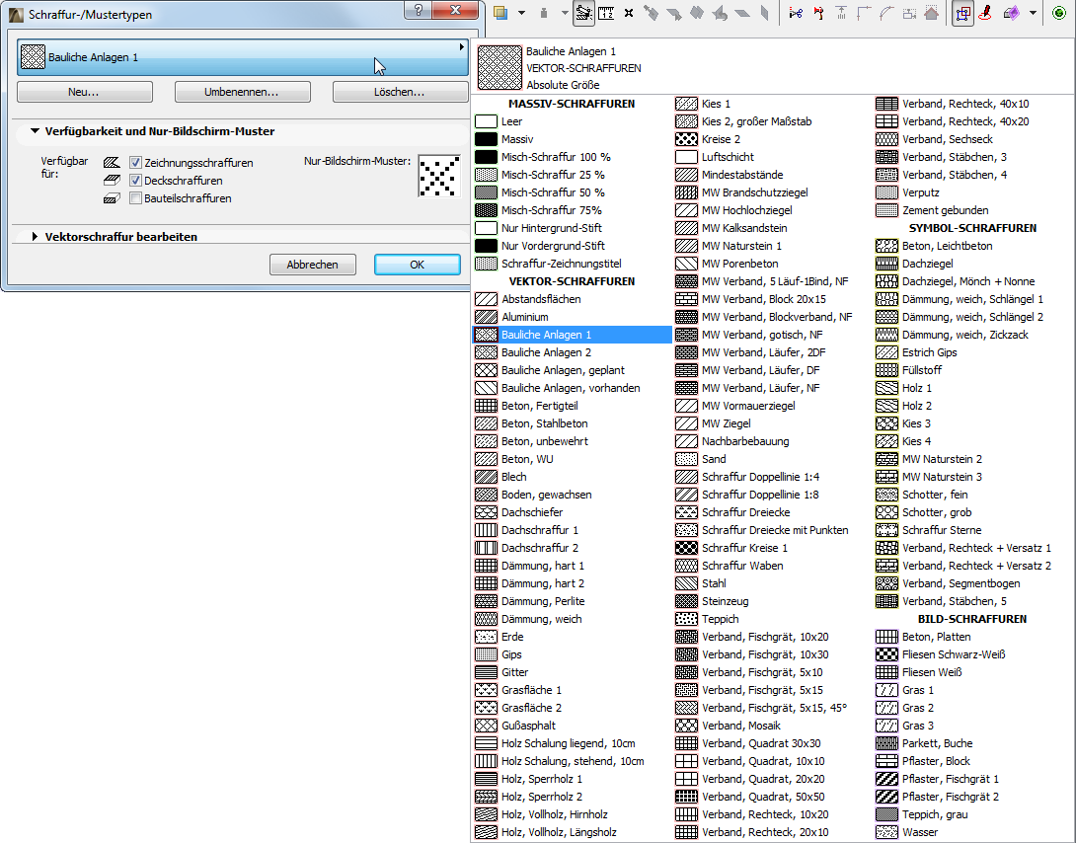Choose the Schraffur Waben fill
This screenshot has width=1076, height=843.
[772, 566]
